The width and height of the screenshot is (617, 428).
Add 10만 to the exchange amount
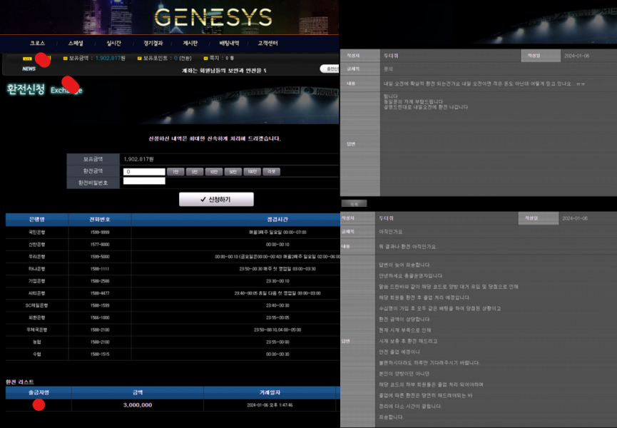tap(214, 172)
